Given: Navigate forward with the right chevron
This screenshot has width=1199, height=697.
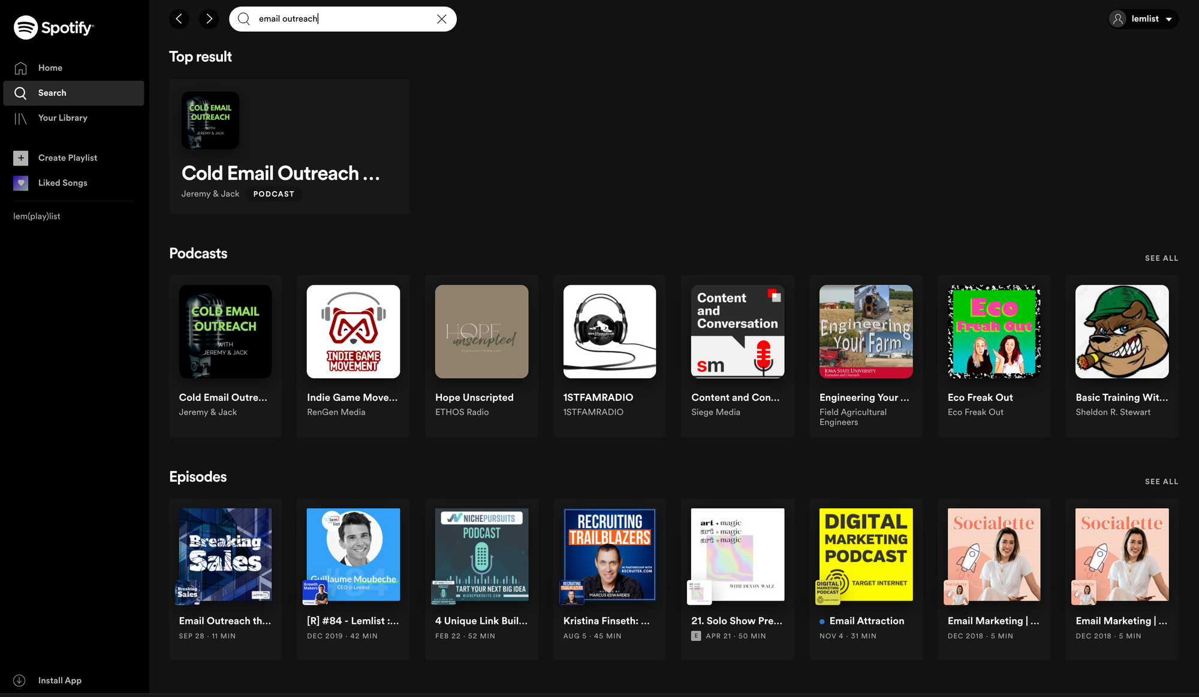Looking at the screenshot, I should pyautogui.click(x=209, y=19).
